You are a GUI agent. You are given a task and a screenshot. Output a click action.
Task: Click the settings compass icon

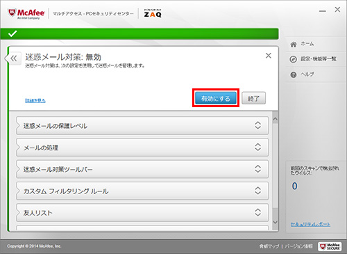(x=293, y=59)
